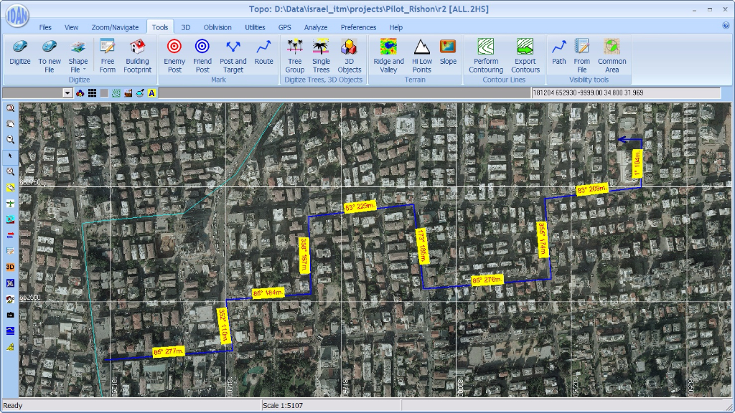Viewport: 735px width, 413px height.
Task: Select the Post and Target tool
Action: 233,55
